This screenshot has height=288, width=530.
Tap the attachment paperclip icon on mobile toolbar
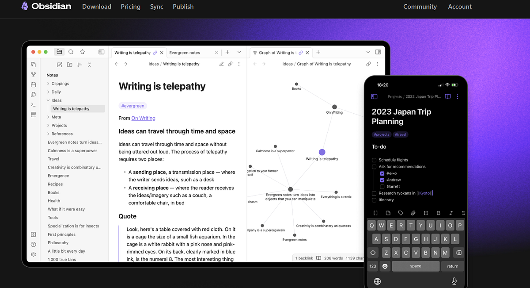[x=413, y=213]
